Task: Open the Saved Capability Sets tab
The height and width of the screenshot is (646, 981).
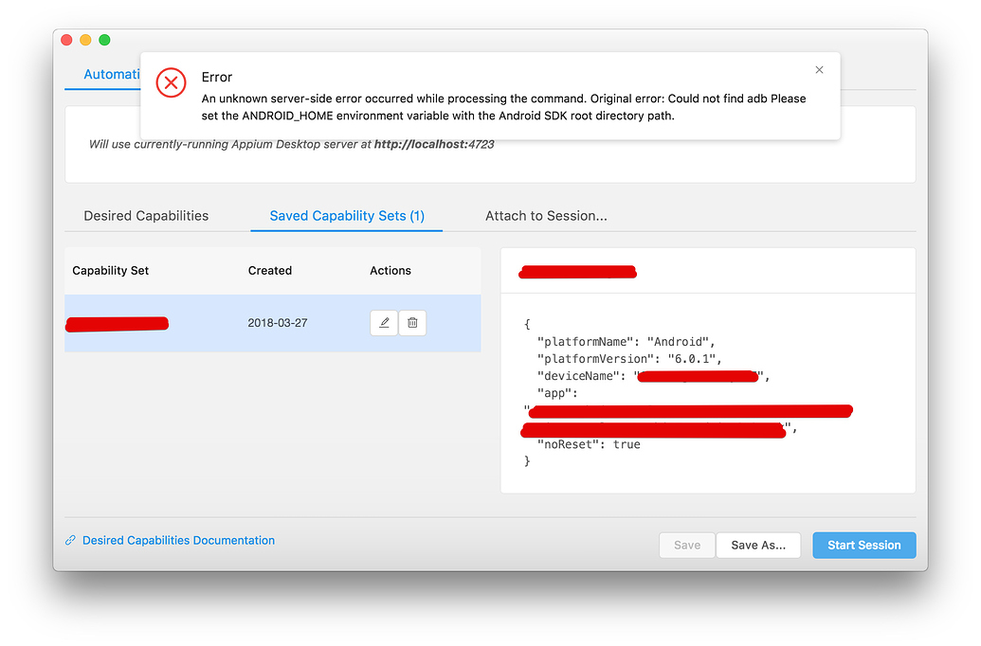Action: [346, 215]
